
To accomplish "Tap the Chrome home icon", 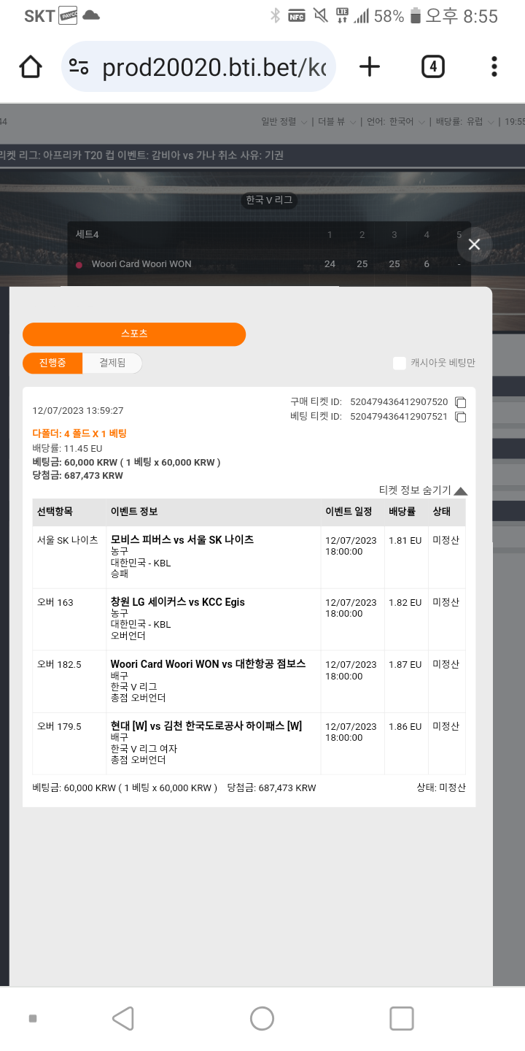I will click(x=31, y=67).
